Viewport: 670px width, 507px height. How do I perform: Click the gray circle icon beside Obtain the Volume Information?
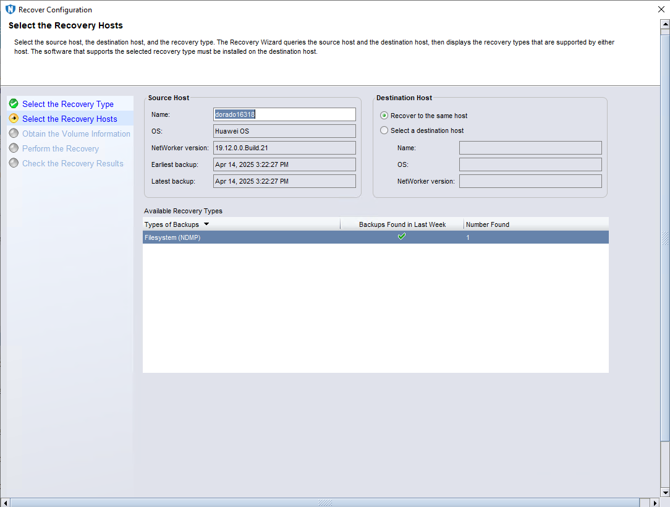coord(14,134)
